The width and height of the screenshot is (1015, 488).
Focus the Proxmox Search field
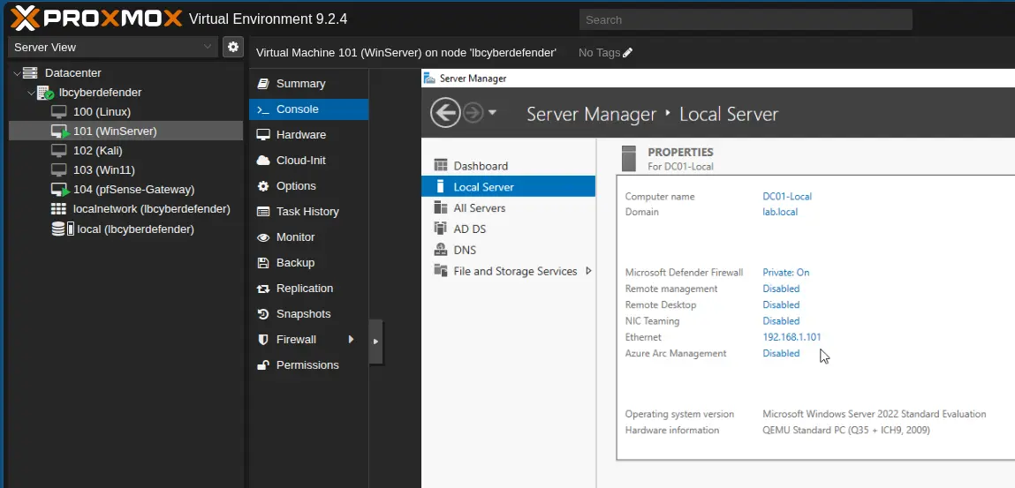click(746, 19)
